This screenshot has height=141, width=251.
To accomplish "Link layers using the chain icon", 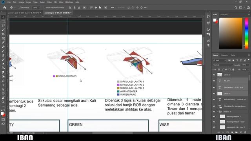I will click(218, 132).
